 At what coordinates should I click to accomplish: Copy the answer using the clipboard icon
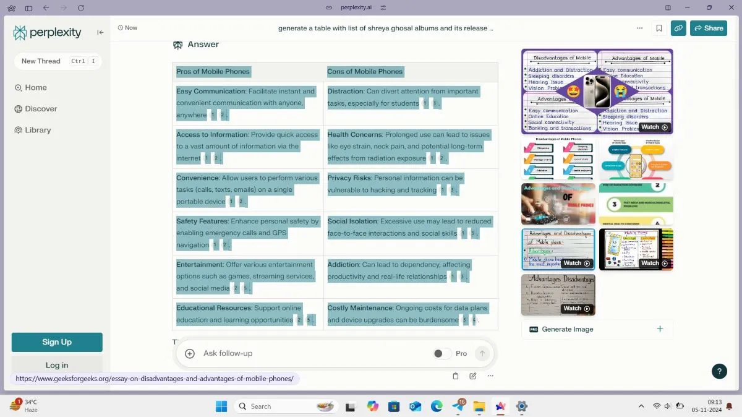click(456, 376)
